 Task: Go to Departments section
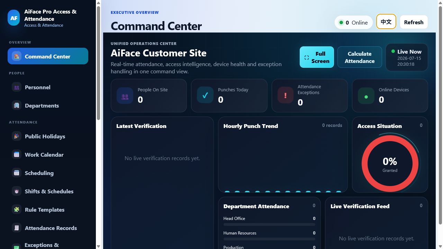pyautogui.click(x=48, y=105)
